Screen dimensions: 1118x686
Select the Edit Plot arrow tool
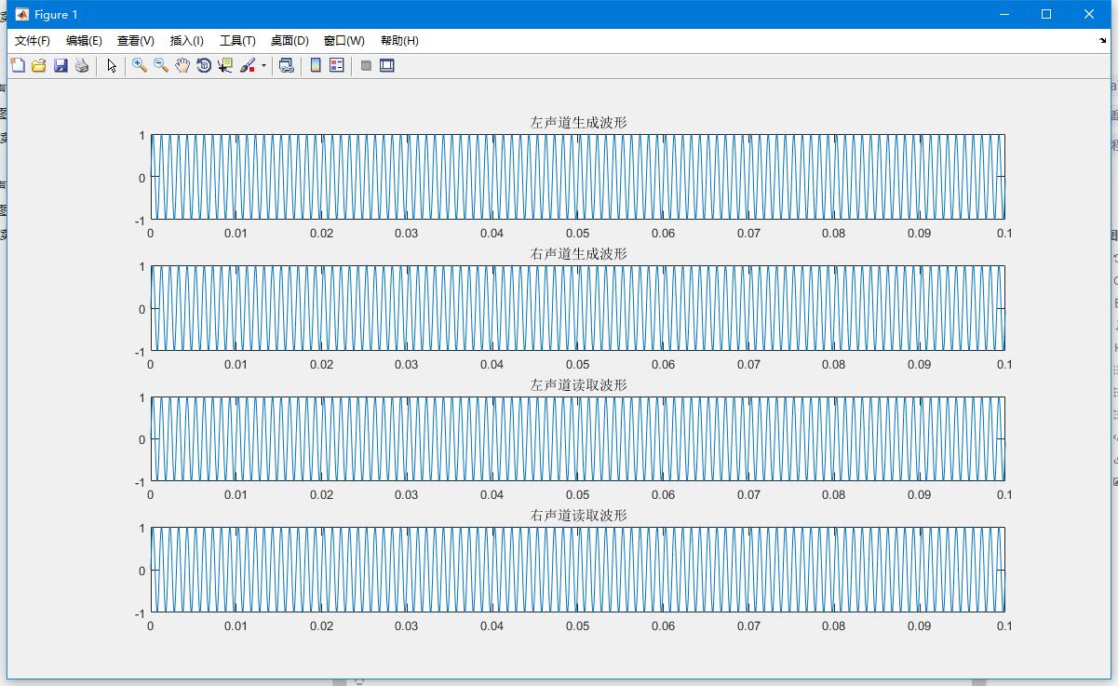point(111,65)
